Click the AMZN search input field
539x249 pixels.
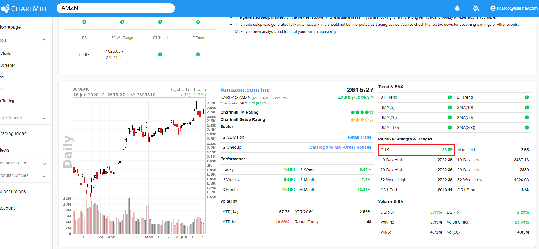coord(116,8)
